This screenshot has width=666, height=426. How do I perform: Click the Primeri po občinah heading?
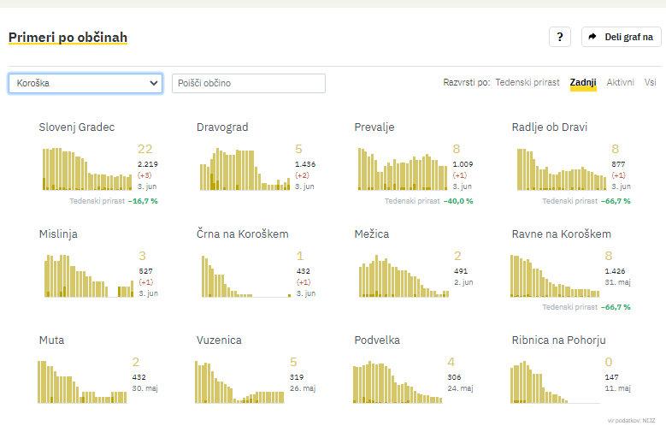coord(68,38)
